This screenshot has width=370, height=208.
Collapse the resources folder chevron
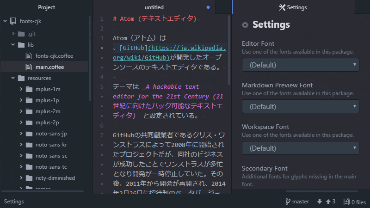[13, 78]
